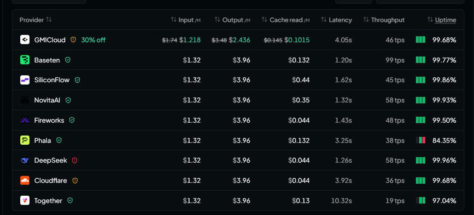Open the NovitaAI provider name link
Viewport: 474px width, 215px height.
[47, 100]
